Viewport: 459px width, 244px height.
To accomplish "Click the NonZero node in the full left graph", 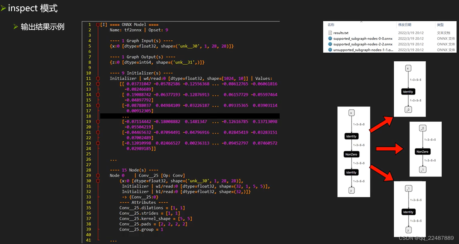I will click(x=351, y=155).
